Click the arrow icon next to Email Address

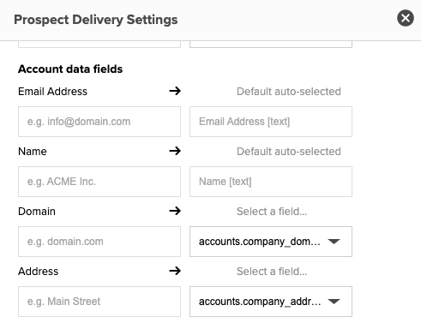click(x=175, y=91)
